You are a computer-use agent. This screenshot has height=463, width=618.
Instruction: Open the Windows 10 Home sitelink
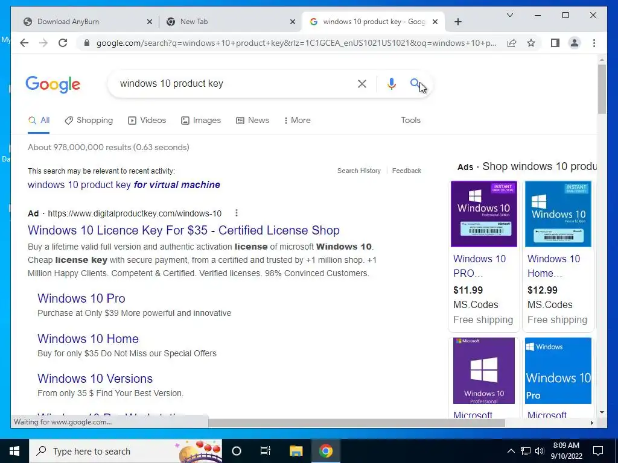[88, 339]
